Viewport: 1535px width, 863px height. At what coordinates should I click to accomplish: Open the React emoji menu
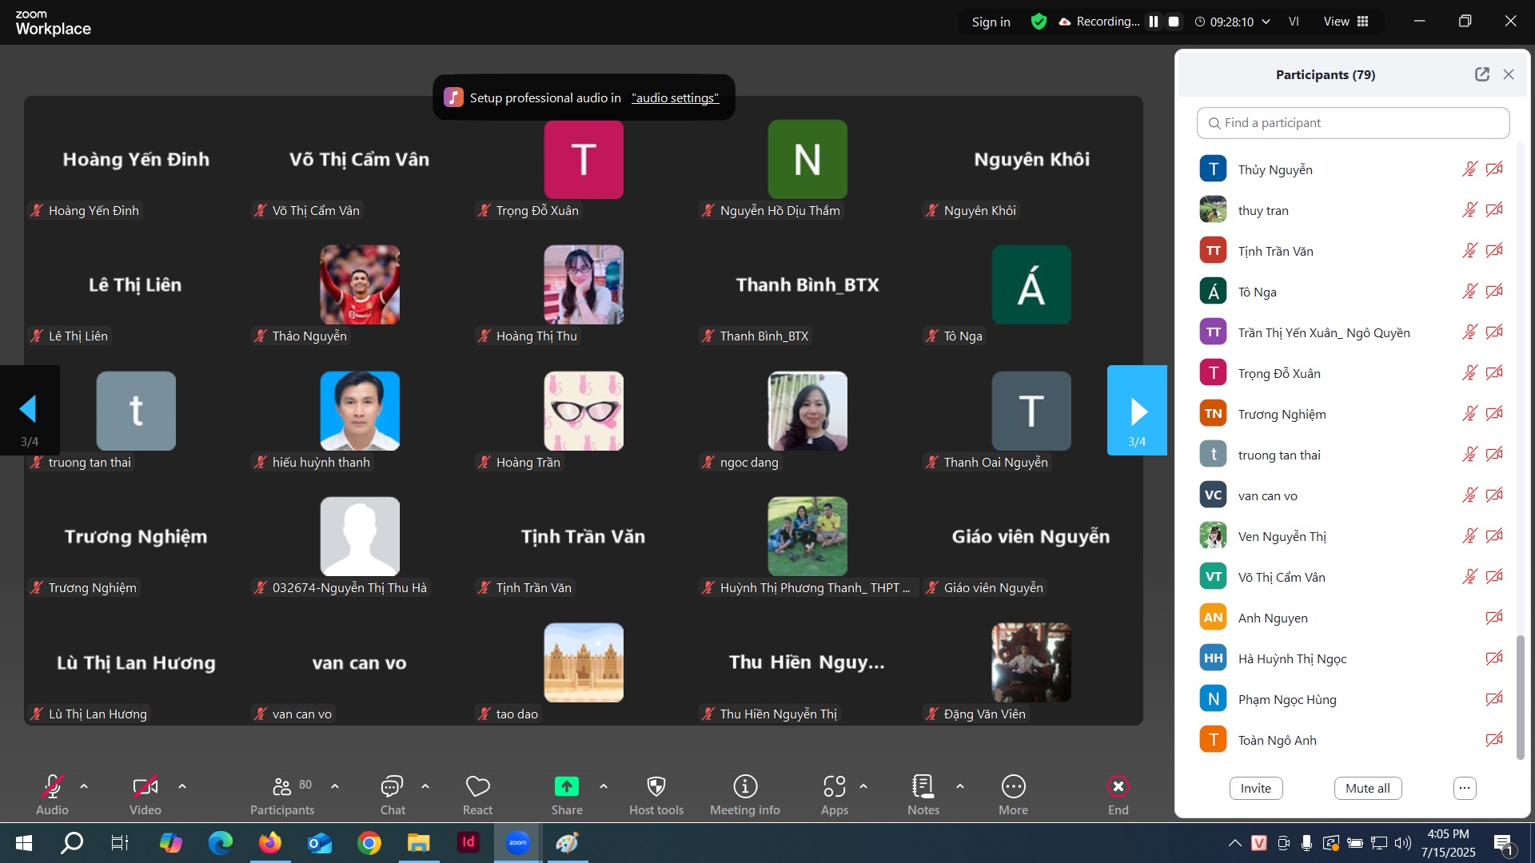pos(477,794)
